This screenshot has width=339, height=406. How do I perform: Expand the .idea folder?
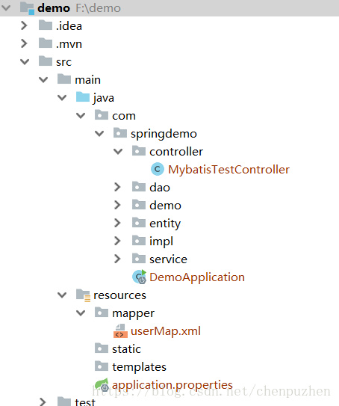(24, 25)
